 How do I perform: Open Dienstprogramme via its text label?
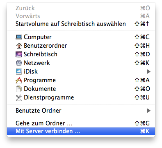click(49, 98)
